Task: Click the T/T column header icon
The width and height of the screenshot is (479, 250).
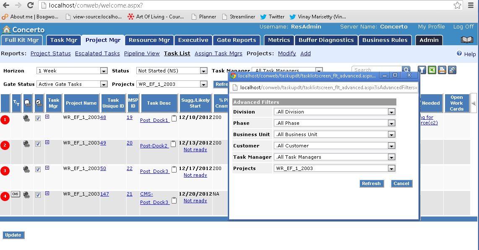Action: (16, 103)
